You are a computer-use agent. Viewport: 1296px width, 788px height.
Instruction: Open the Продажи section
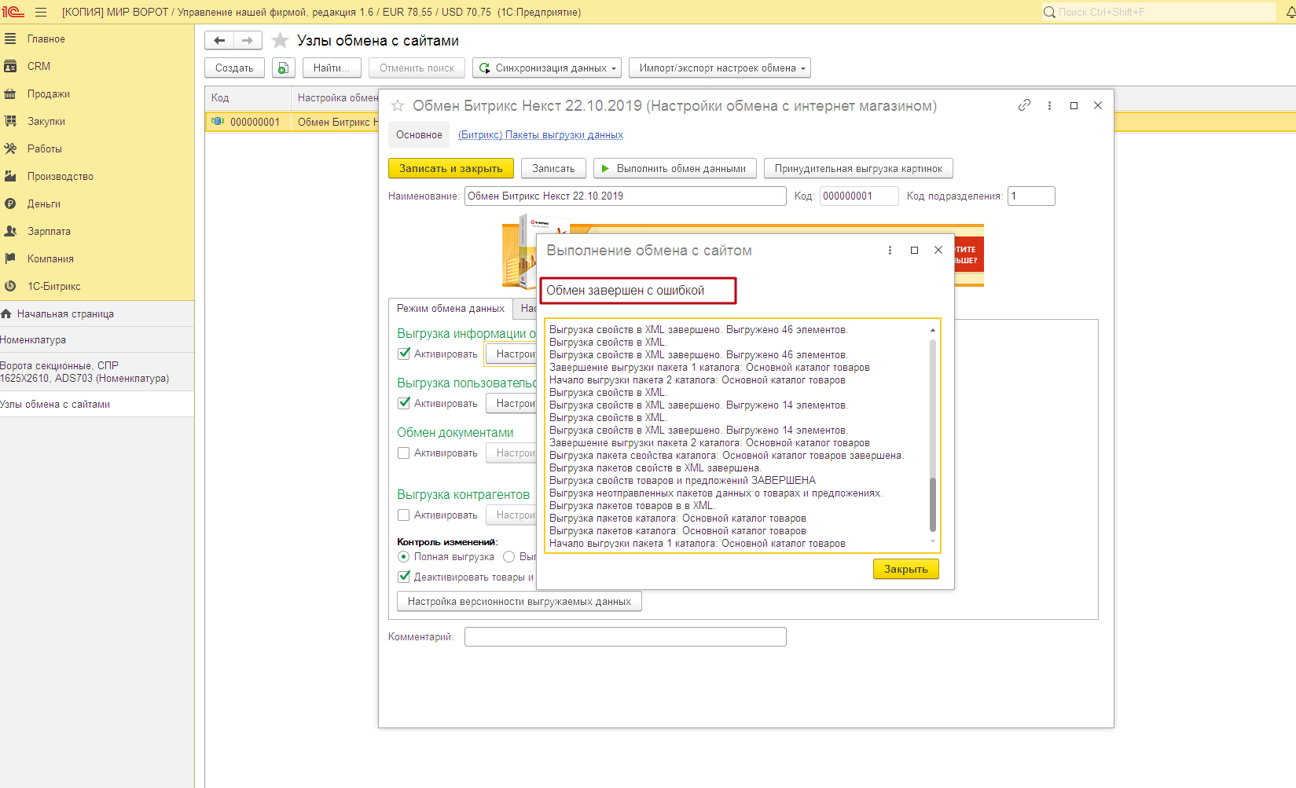click(x=48, y=93)
